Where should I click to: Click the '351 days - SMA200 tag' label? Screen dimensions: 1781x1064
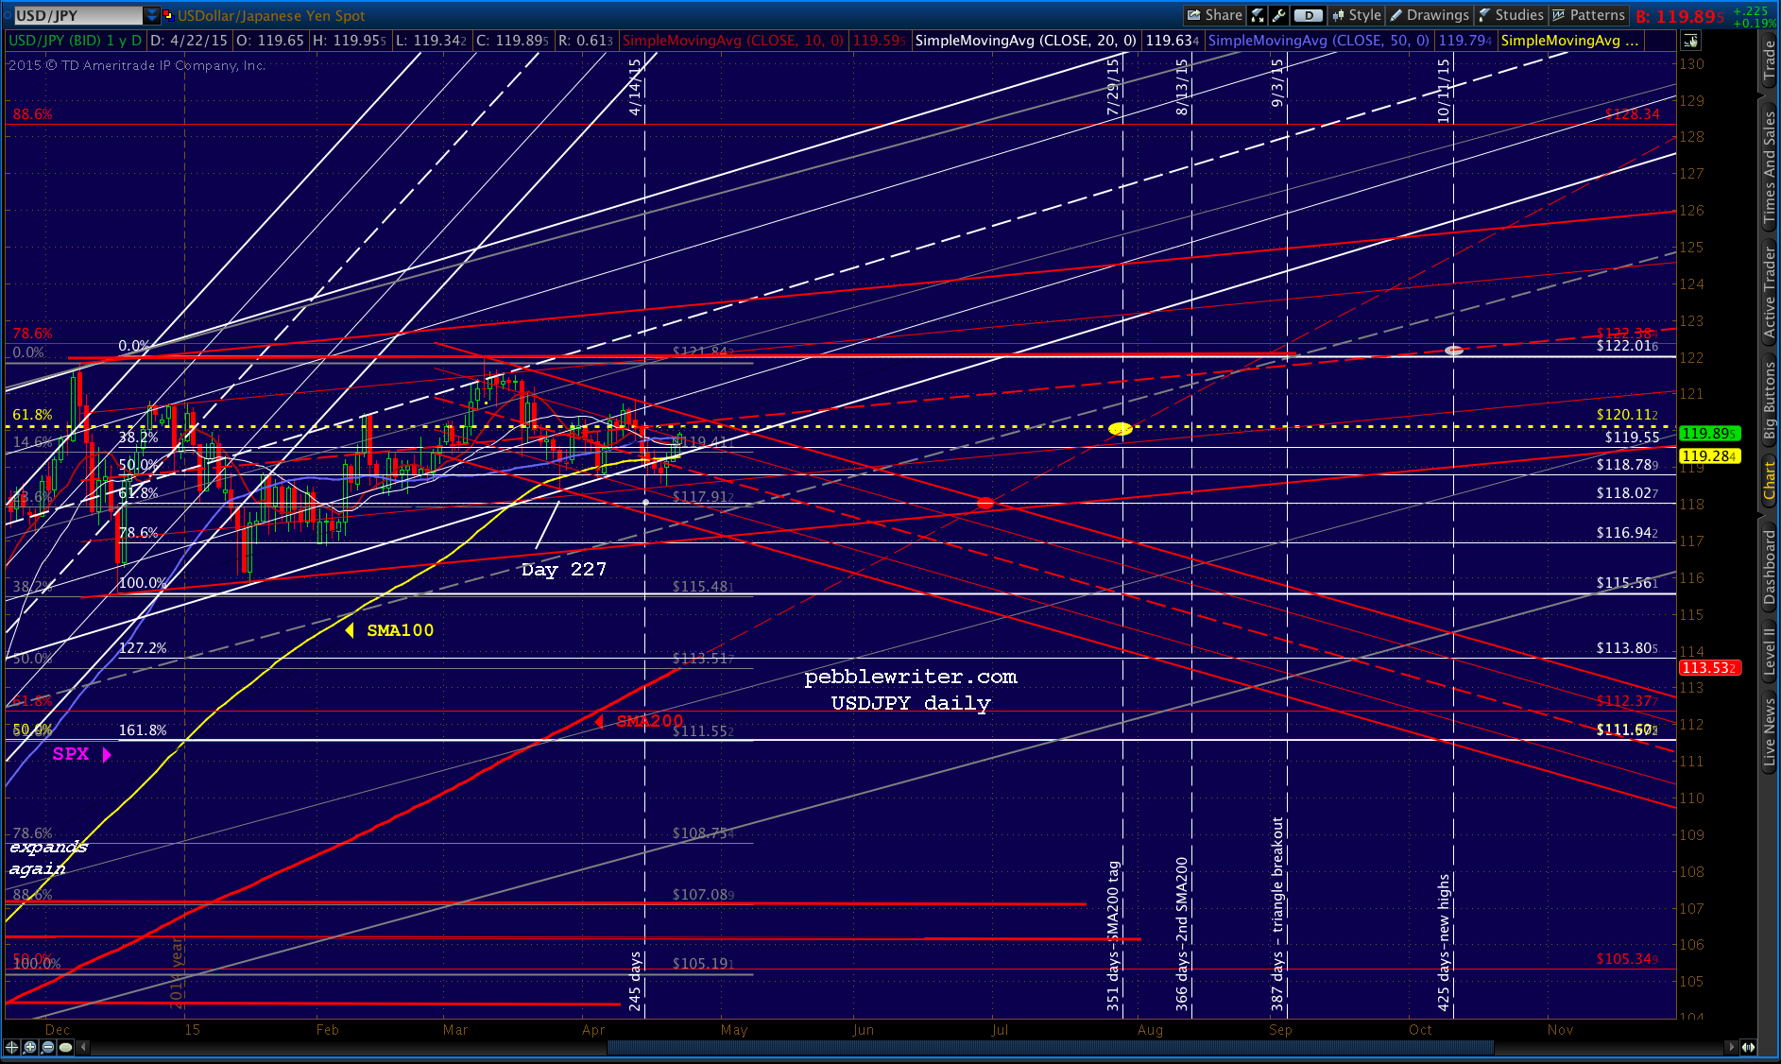1114,936
